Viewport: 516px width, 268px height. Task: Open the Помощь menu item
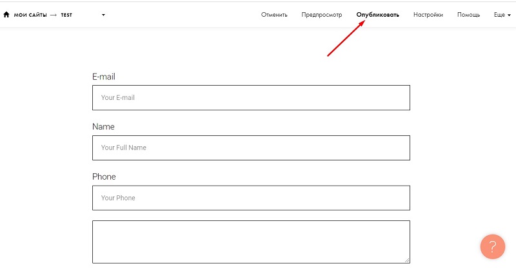468,15
